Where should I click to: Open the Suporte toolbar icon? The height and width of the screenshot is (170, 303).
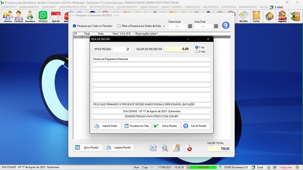click(282, 16)
